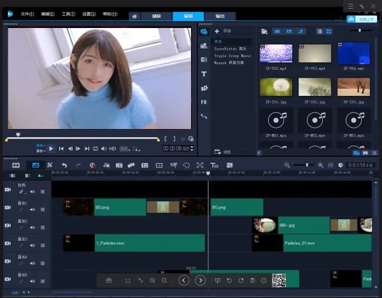Toggle HD preview mode

pos(113,149)
